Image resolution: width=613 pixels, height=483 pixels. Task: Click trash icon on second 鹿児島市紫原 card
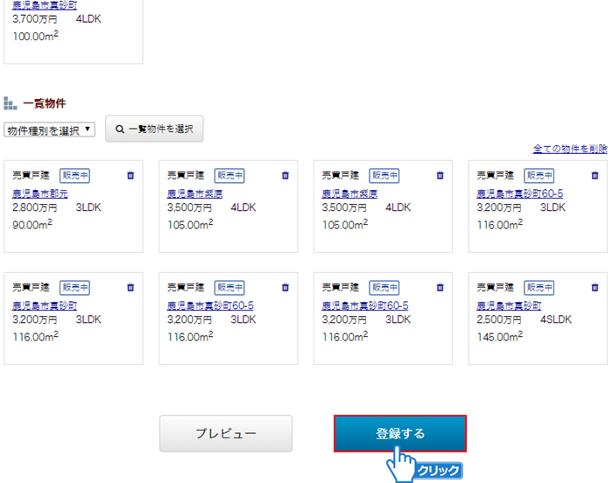coord(440,175)
